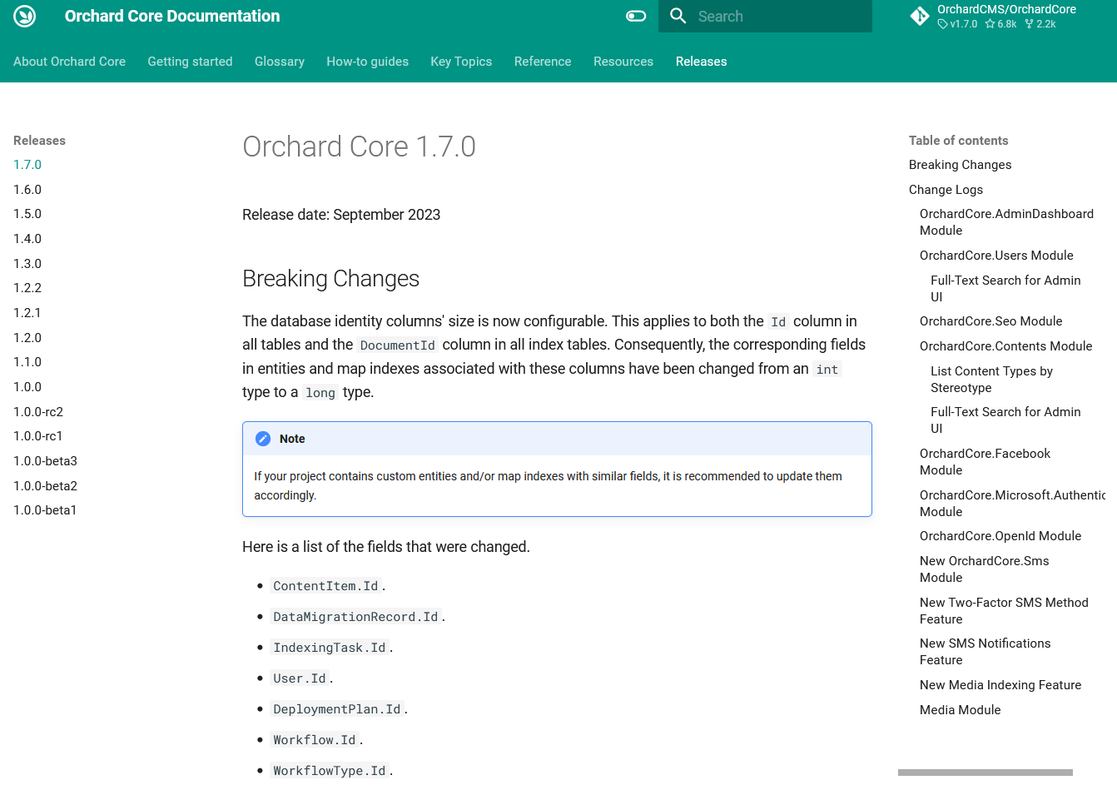Go to New OrchardCore.Sms Module section
1117x790 pixels.
click(x=984, y=569)
